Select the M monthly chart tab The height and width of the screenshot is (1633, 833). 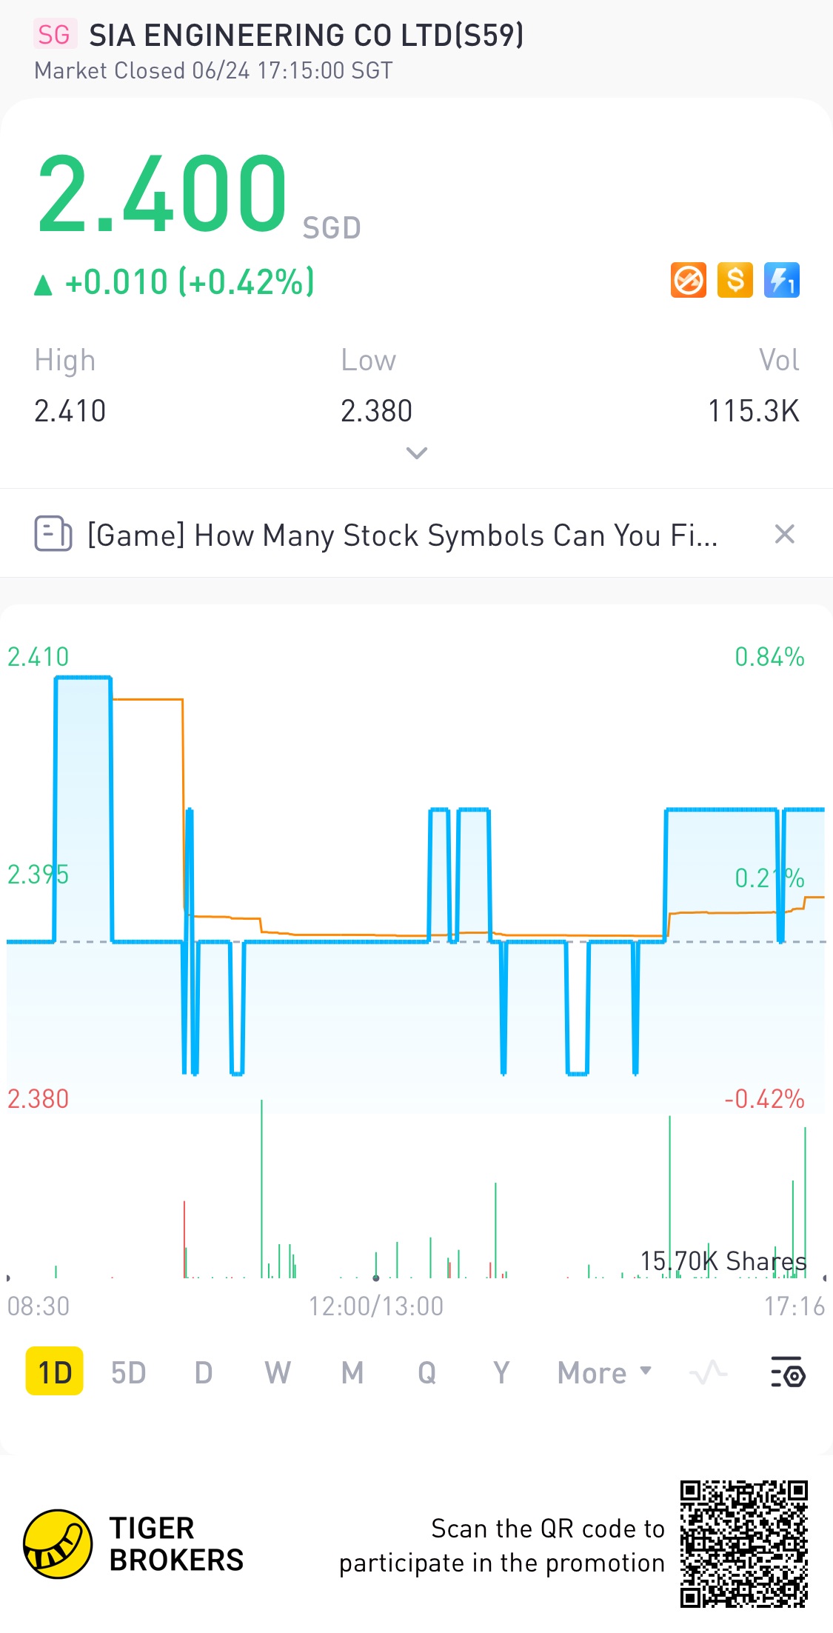pyautogui.click(x=352, y=1372)
